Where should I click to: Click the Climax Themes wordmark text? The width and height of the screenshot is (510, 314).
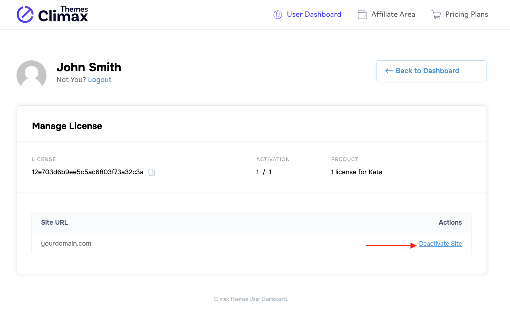click(x=63, y=15)
